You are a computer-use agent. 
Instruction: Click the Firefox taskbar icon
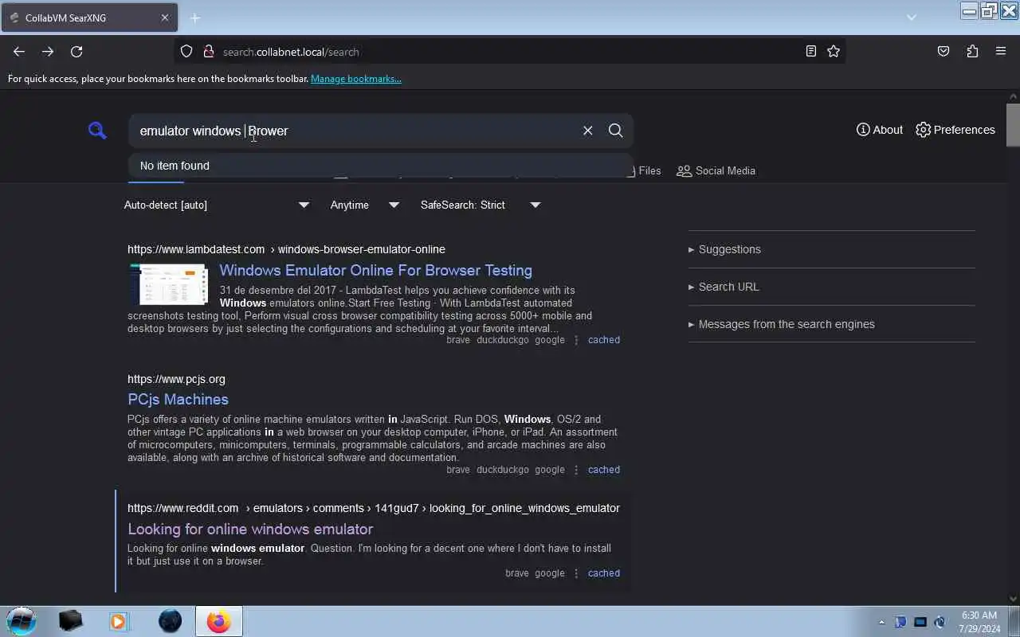pyautogui.click(x=218, y=621)
